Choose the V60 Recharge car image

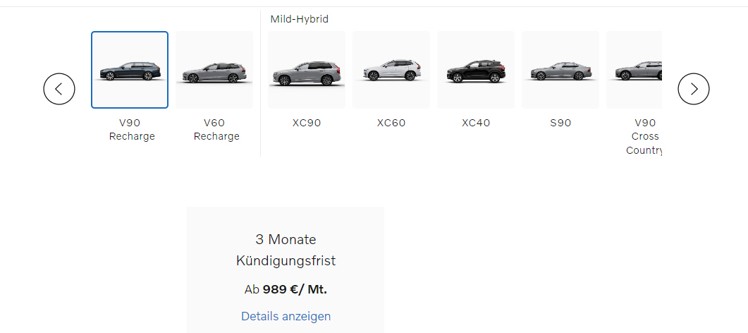214,70
